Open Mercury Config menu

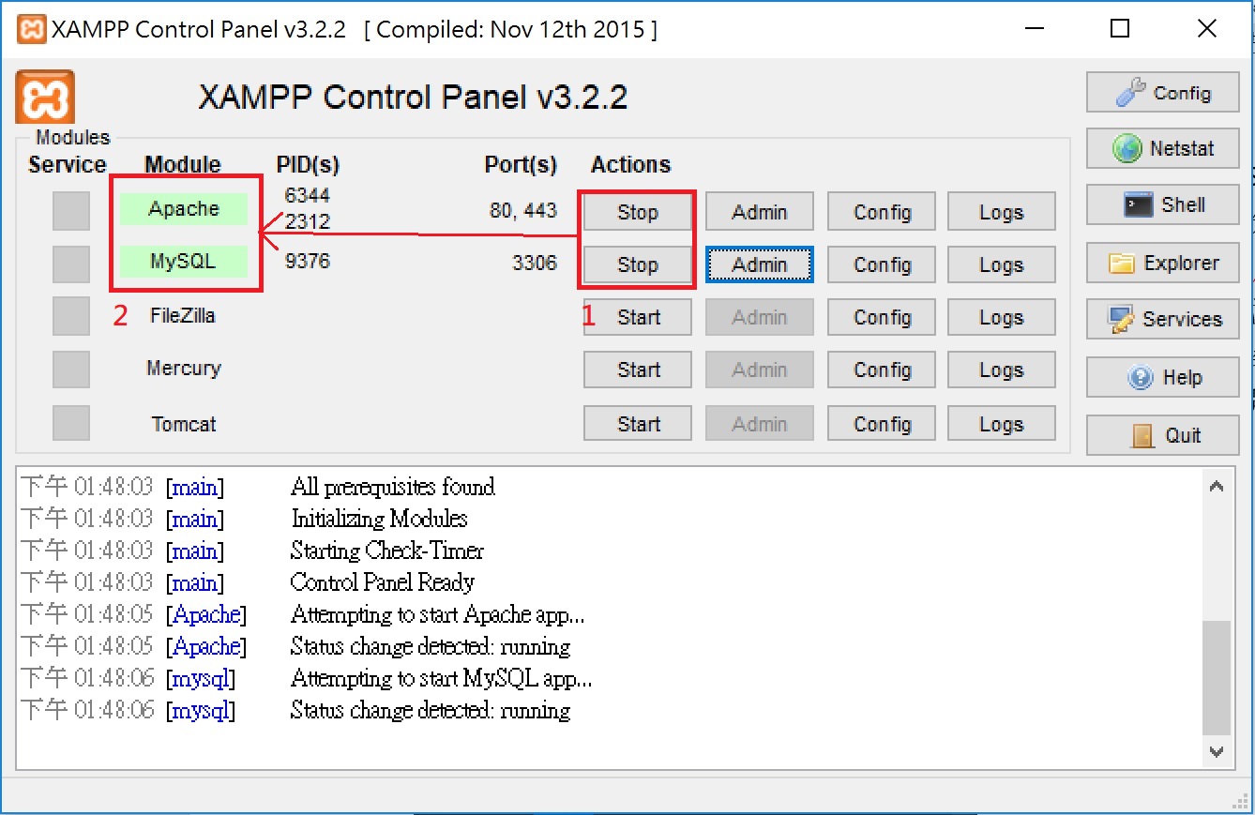pos(882,370)
